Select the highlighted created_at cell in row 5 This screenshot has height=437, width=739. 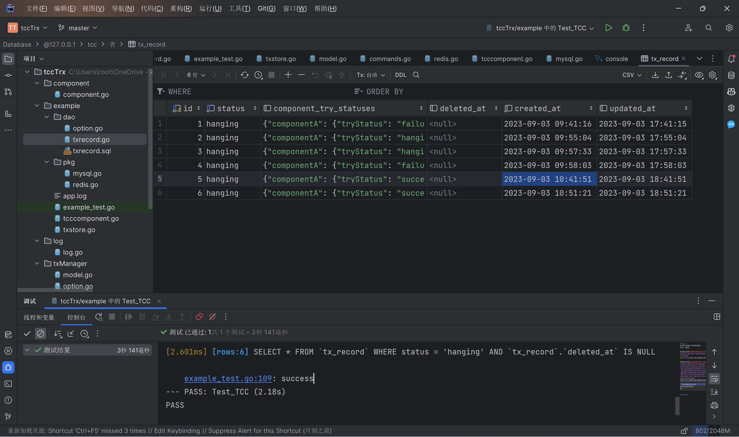[549, 179]
